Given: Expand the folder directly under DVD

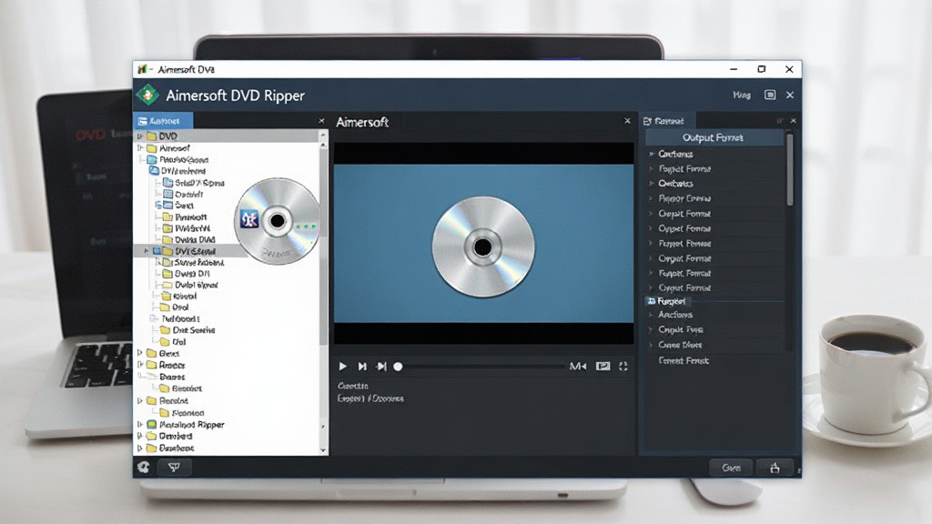Looking at the screenshot, I should (139, 148).
